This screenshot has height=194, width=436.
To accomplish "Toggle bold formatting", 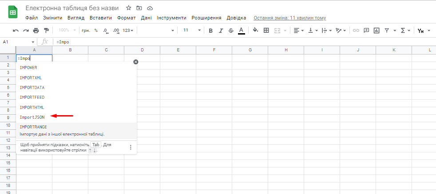I will (210, 31).
